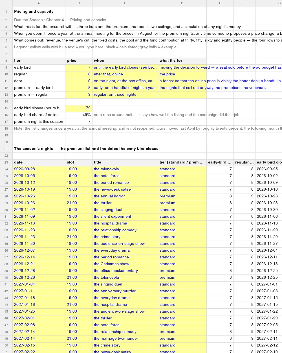Select column A header
Image resolution: width=282 pixels, height=353 pixels.
click(39, 3)
